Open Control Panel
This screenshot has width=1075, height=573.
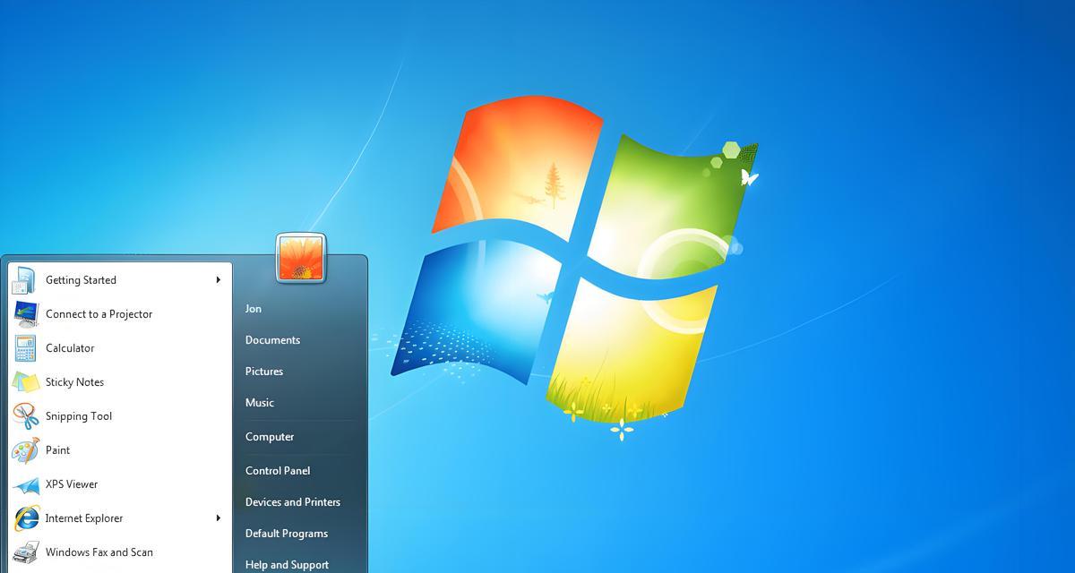278,471
